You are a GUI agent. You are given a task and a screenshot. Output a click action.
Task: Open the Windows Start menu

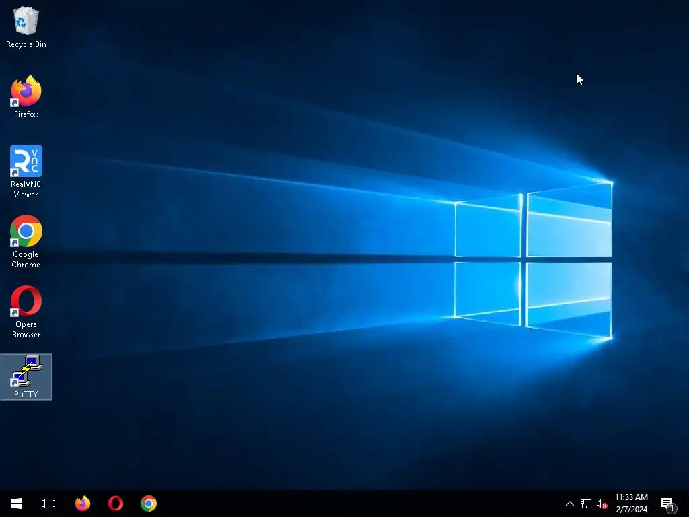tap(16, 504)
